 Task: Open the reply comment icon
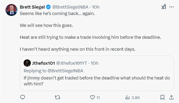click(x=22, y=97)
